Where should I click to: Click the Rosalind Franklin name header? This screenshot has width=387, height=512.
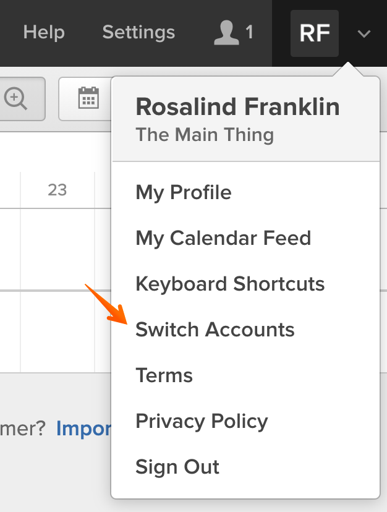pos(237,106)
